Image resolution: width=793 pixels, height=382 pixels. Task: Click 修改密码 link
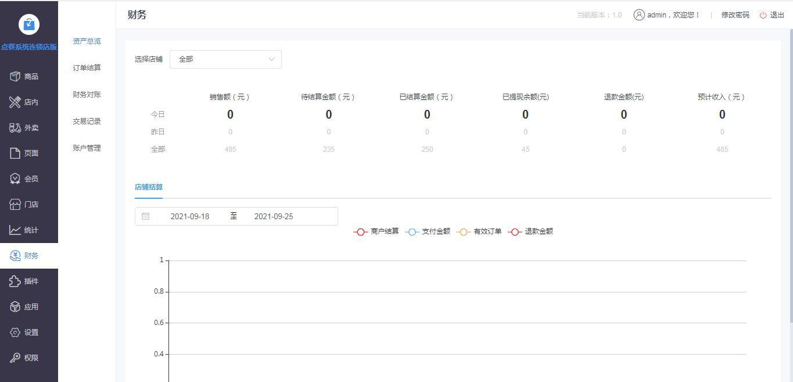[735, 15]
